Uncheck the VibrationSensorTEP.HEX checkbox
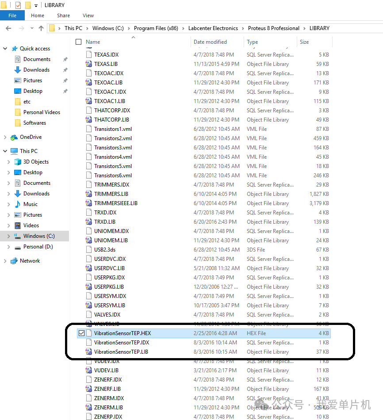The height and width of the screenshot is (420, 383). click(81, 333)
